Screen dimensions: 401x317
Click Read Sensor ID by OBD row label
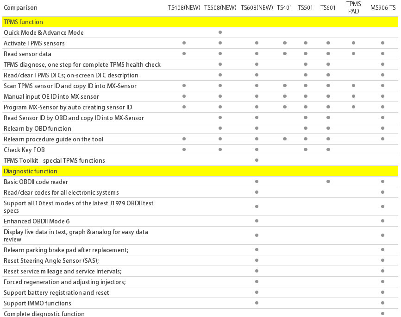coord(74,118)
